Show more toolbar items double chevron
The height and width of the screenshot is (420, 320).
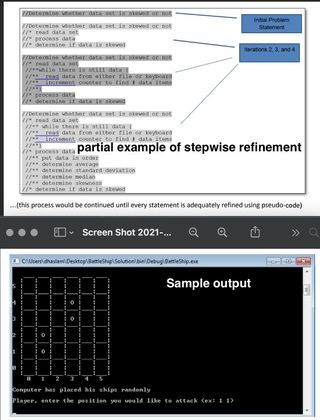coord(296,233)
